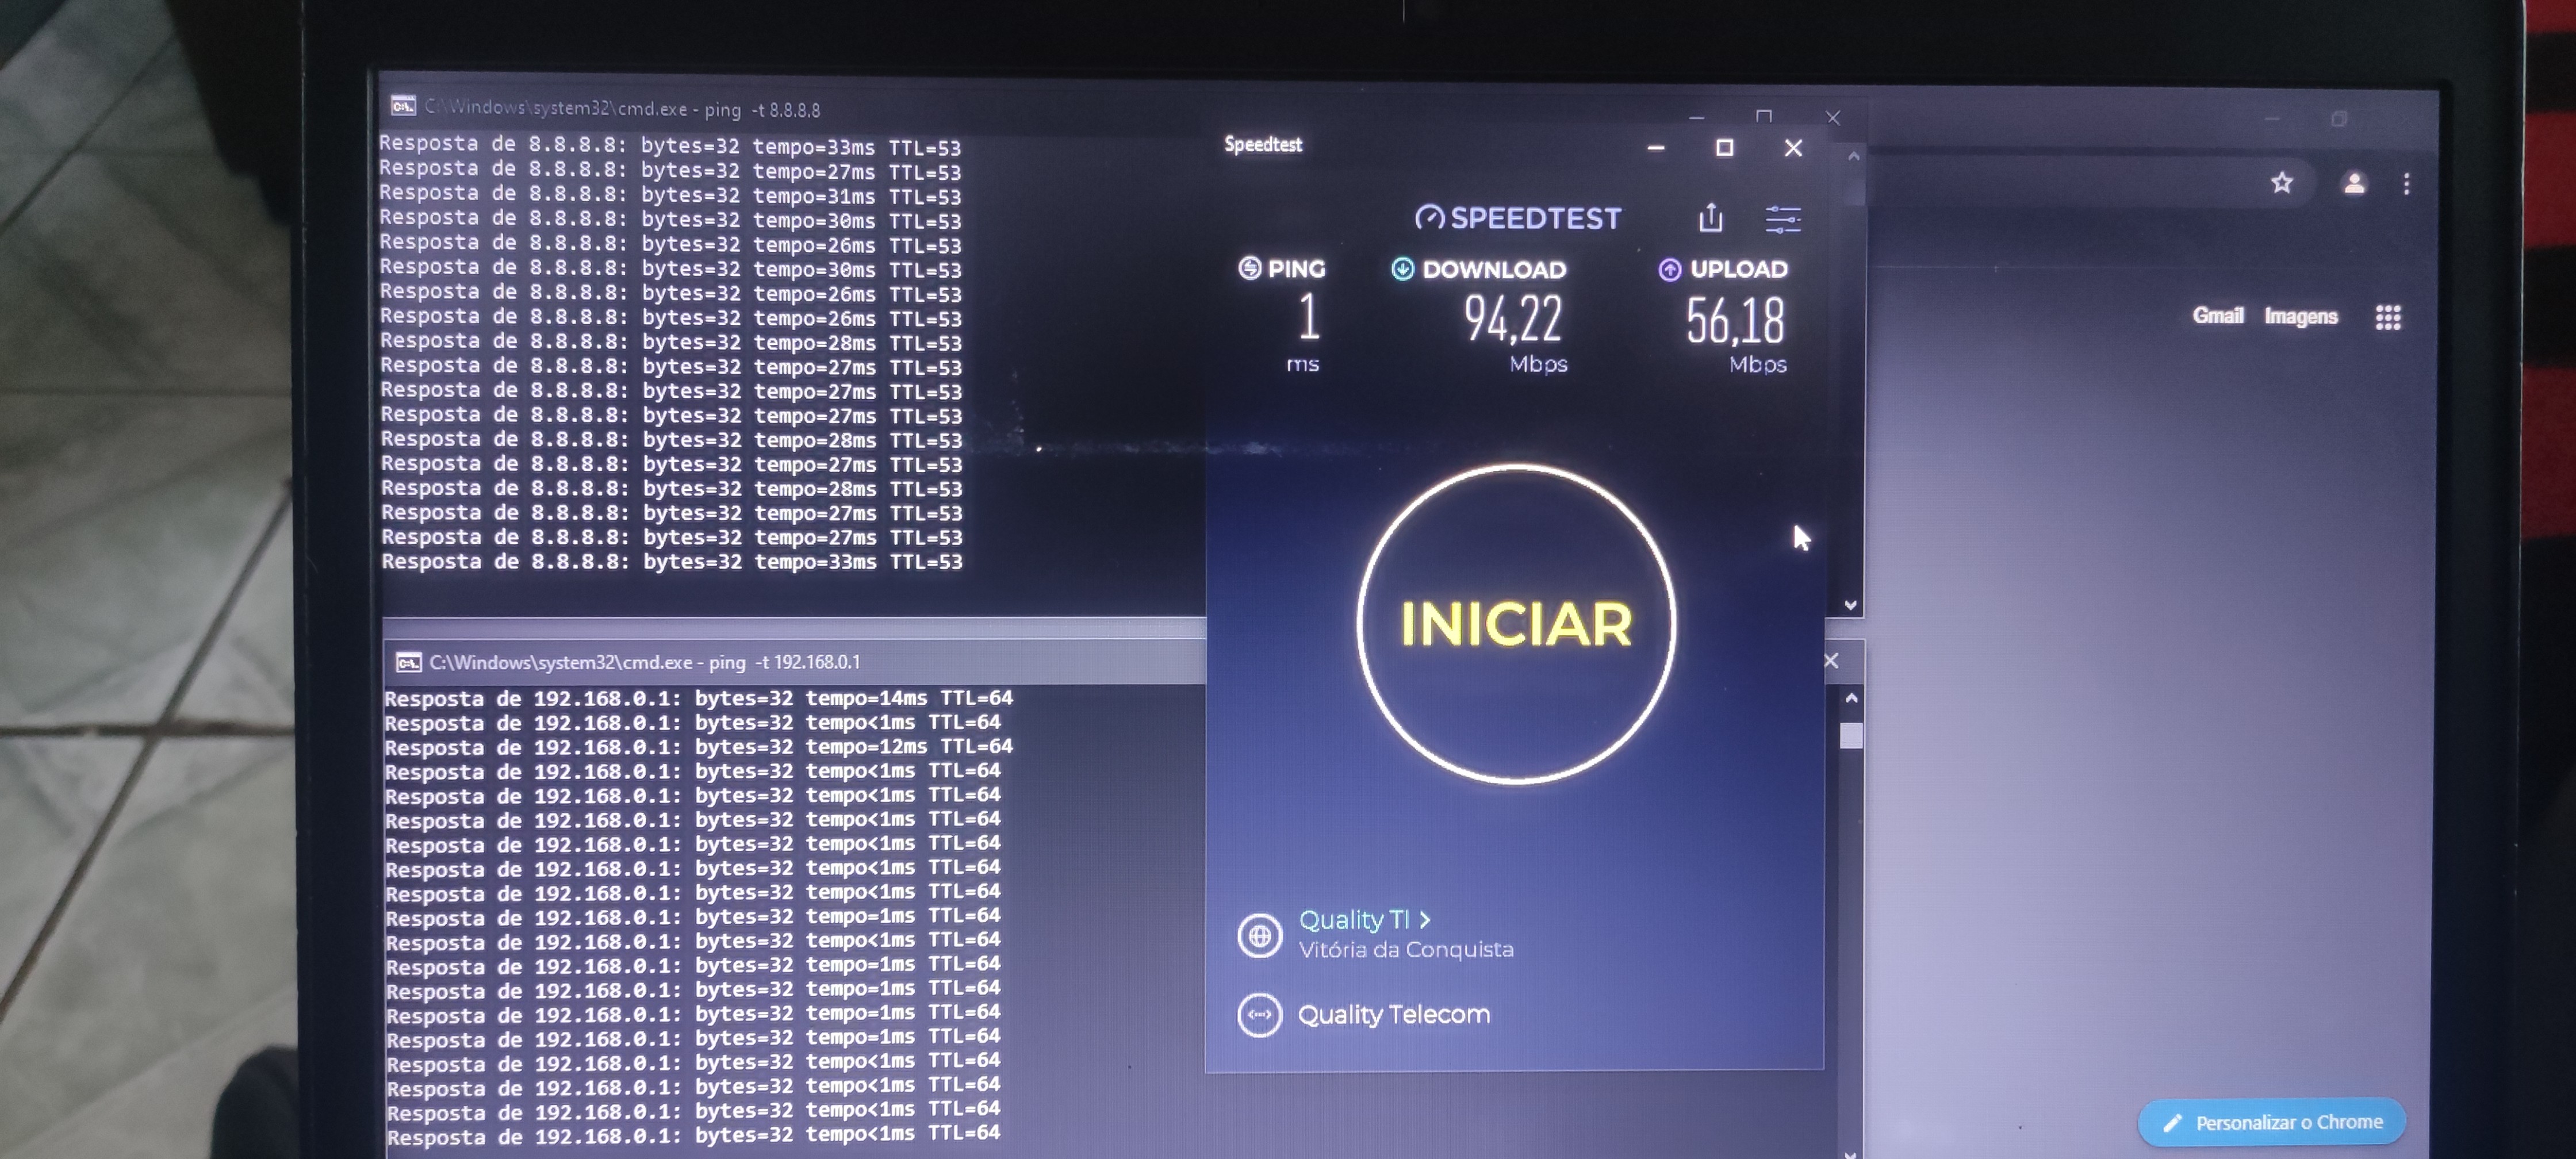Screen dimensions: 2576x1159
Task: Click Personalizar o Chrome button
Action: pyautogui.click(x=2271, y=1122)
